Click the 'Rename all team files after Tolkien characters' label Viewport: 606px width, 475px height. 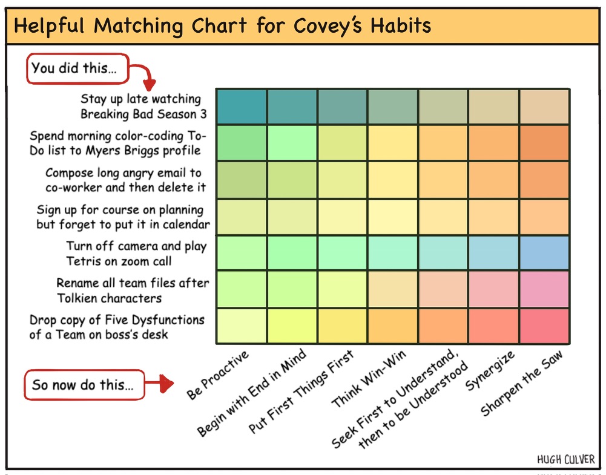[x=133, y=290]
